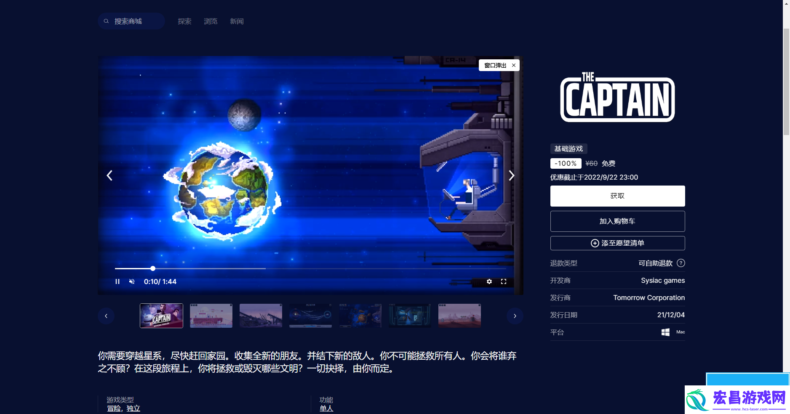
Task: Click the 单人 single-player feature link
Action: click(x=326, y=408)
